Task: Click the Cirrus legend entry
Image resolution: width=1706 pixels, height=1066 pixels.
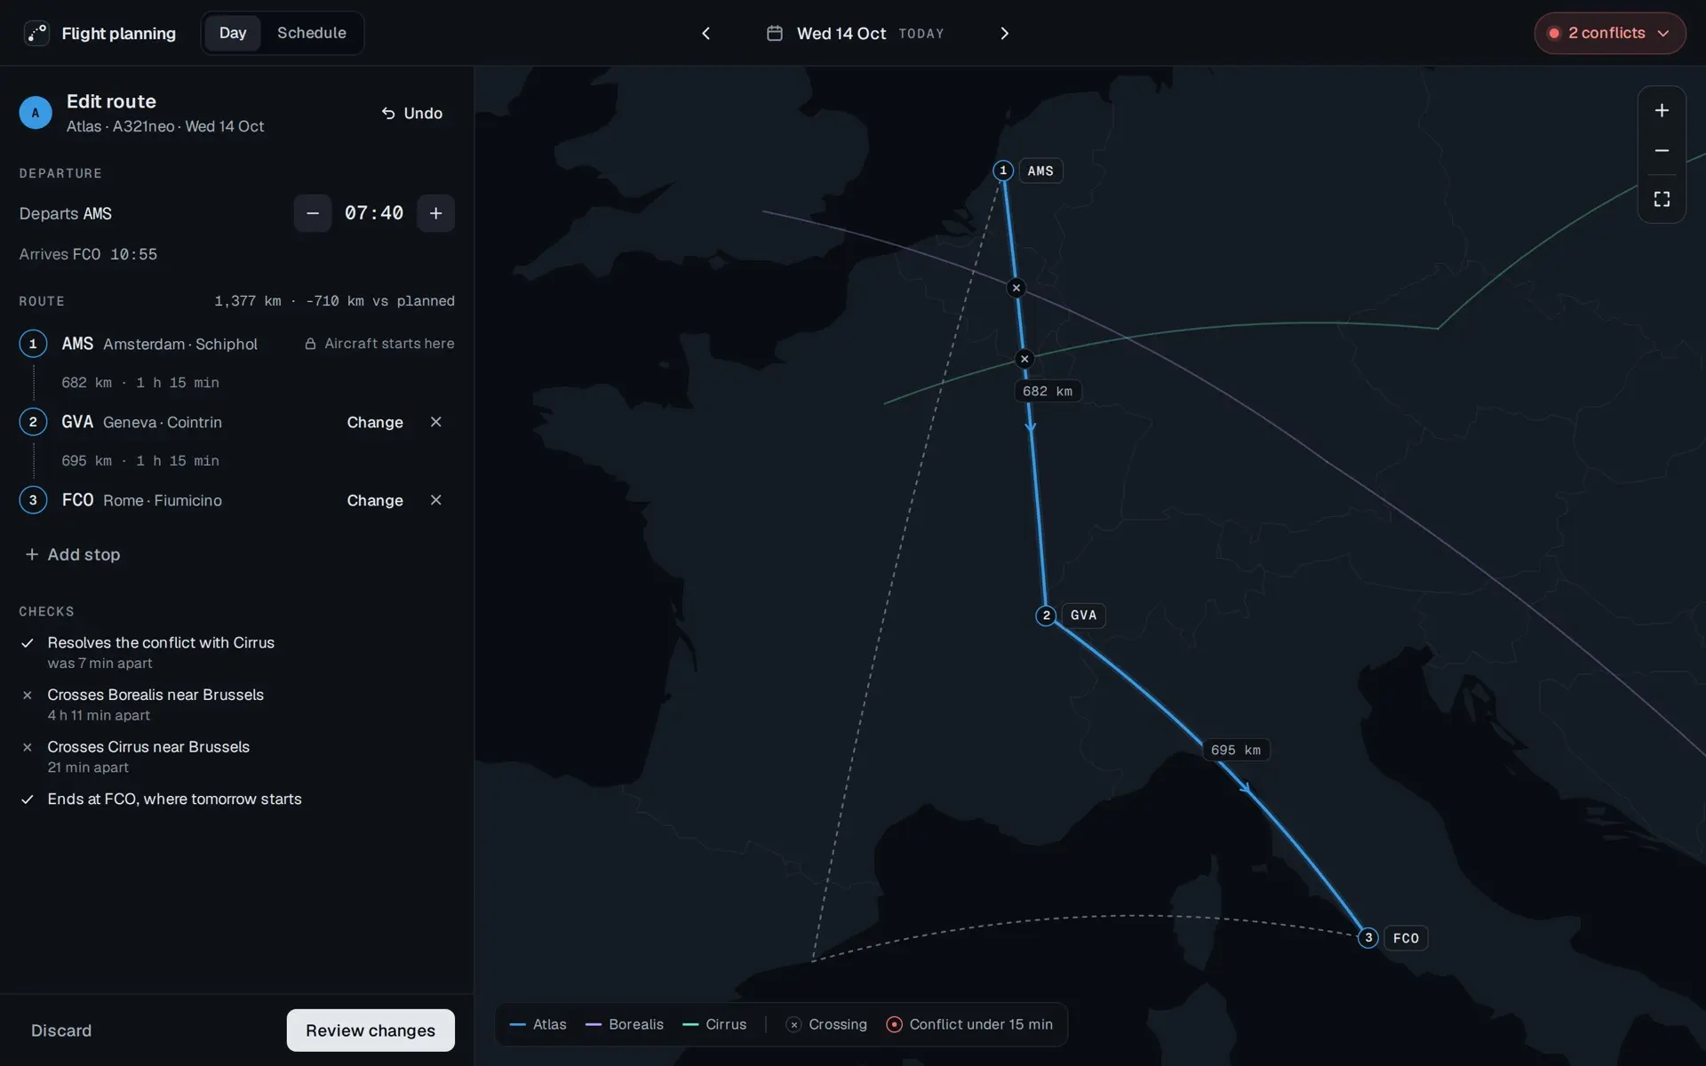Action: (714, 1024)
